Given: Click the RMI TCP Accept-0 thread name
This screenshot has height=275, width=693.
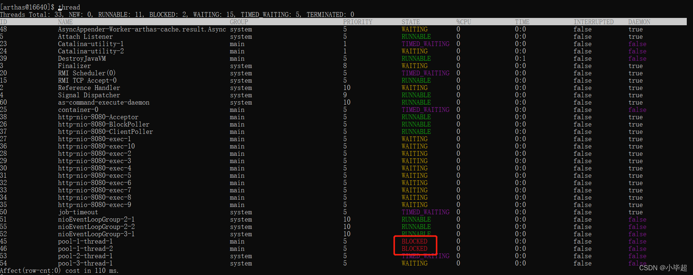Looking at the screenshot, I should click(87, 80).
